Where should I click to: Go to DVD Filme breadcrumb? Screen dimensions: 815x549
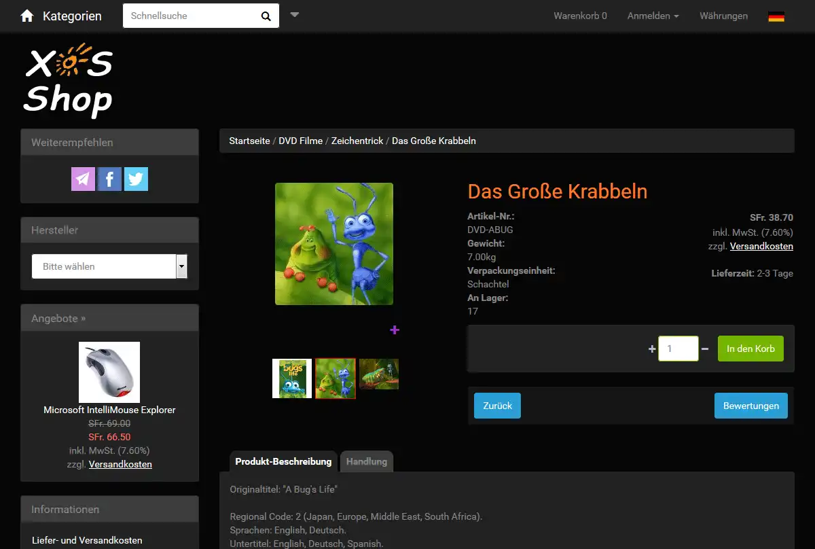coord(301,141)
